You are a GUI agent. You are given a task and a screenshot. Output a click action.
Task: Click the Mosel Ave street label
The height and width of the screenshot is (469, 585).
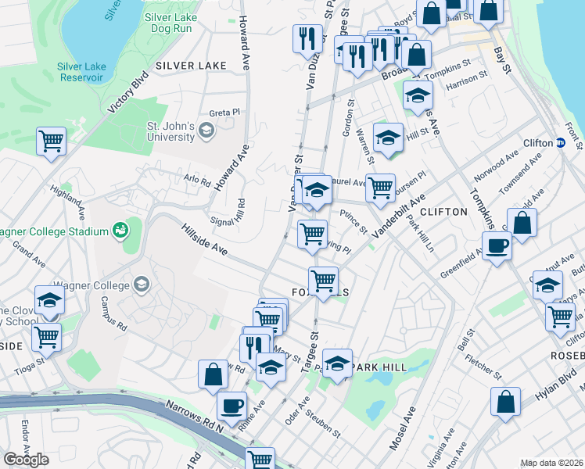tap(402, 428)
